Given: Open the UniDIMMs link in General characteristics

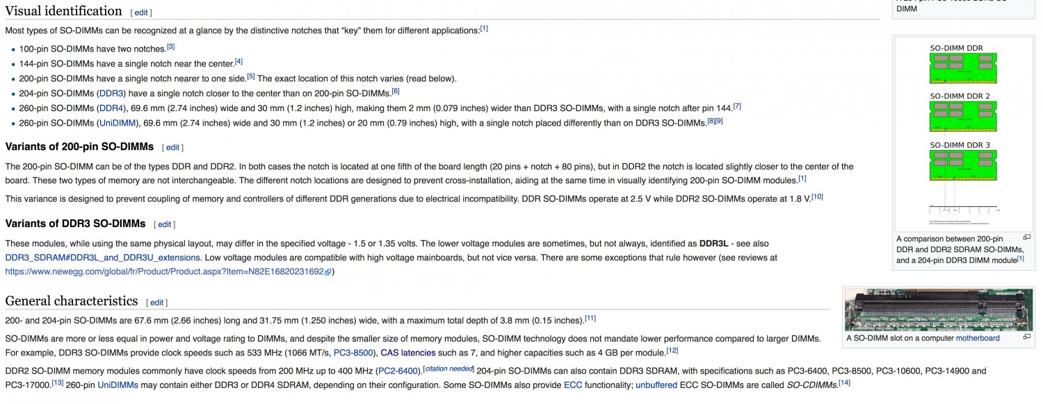Looking at the screenshot, I should tap(118, 385).
